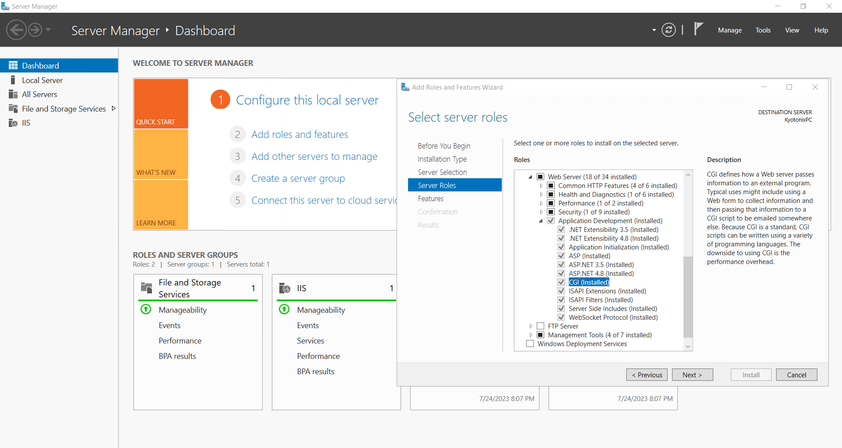Expand the Health and Diagnostics node
842x448 pixels.
click(x=541, y=195)
